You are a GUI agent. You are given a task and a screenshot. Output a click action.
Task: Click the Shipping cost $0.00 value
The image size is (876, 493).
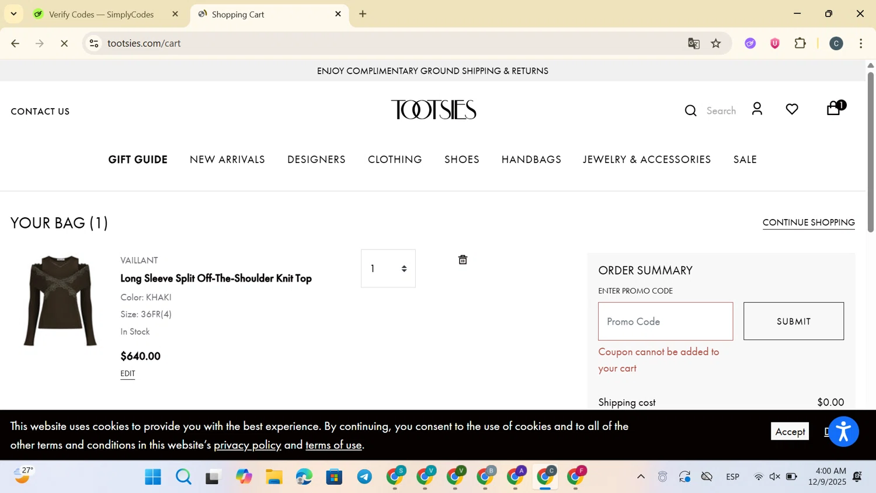click(x=830, y=402)
